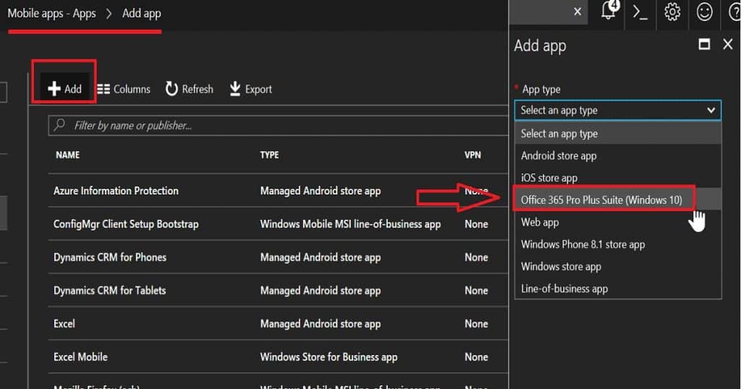Open ConfigMgr Client Setup Bootstrap row
Screen dimensions: 741x389
(278, 223)
